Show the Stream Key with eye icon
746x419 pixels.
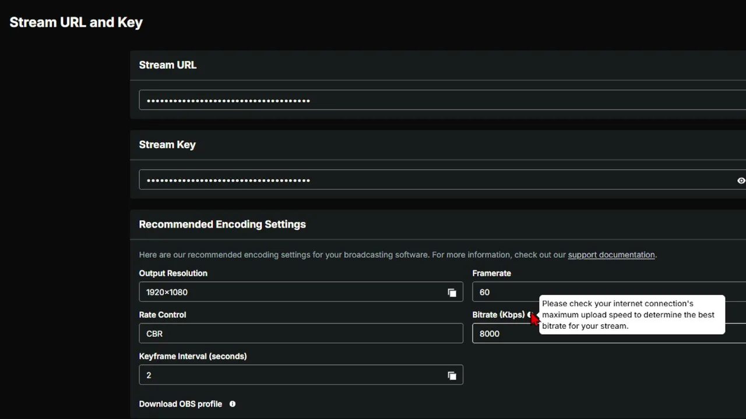click(x=741, y=180)
